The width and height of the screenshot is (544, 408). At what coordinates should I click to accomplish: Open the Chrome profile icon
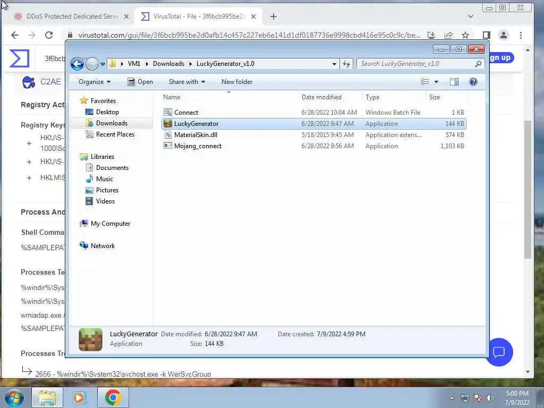[x=504, y=35]
